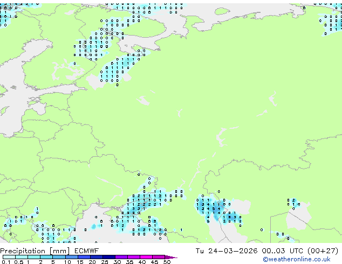Click the legend value label '0.1'
This screenshot has width=342, height=264.
[6, 262]
